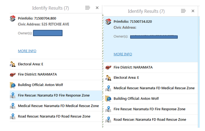205x131 pixels.
Task: Select Fire District: NARAMATA in left panel
Action: [x=56, y=75]
